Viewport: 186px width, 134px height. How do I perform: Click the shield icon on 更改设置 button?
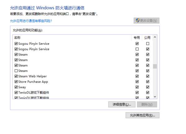pos(137,20)
